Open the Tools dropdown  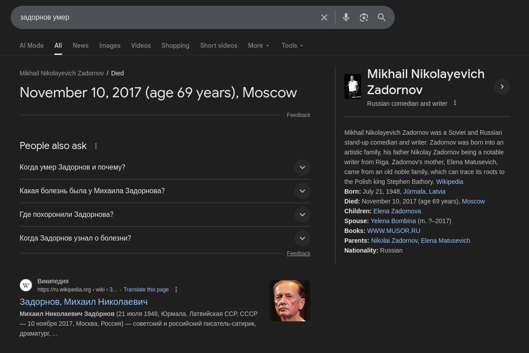coord(292,46)
